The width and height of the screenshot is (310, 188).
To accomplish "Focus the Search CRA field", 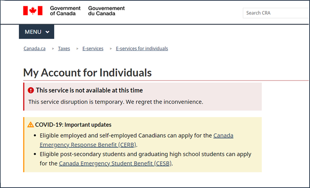I will (276, 13).
